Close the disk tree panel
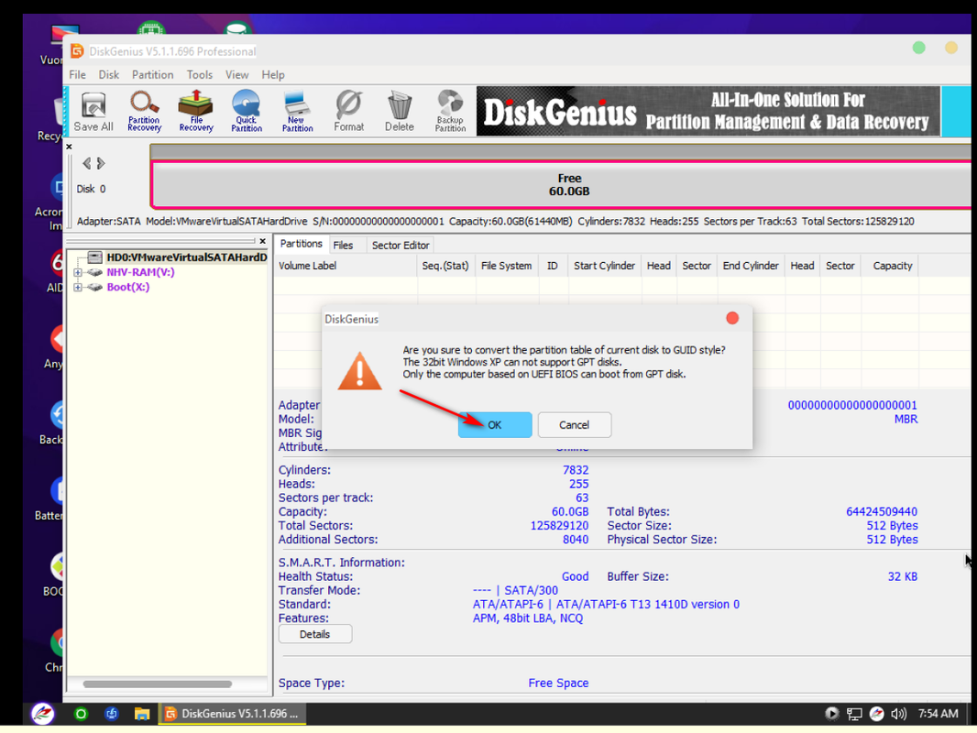Viewport: 977px width, 733px height. 263,240
